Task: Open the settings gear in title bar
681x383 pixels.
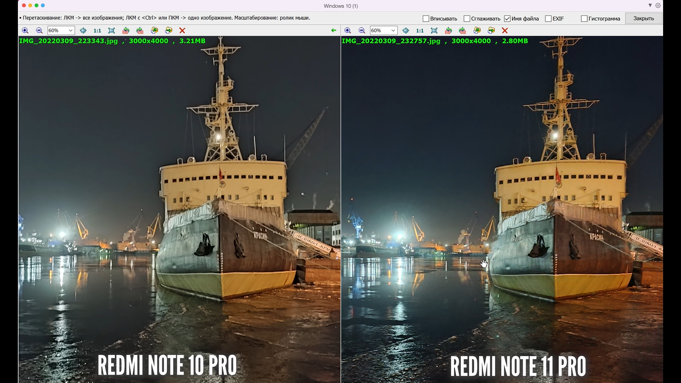Action: tap(658, 6)
